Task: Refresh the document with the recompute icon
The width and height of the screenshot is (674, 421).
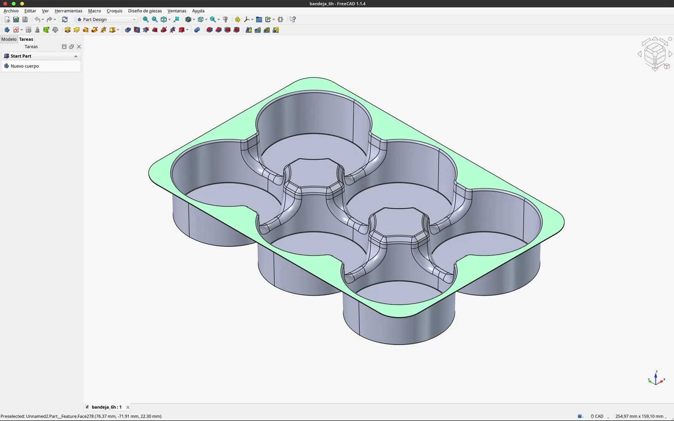Action: click(x=64, y=19)
